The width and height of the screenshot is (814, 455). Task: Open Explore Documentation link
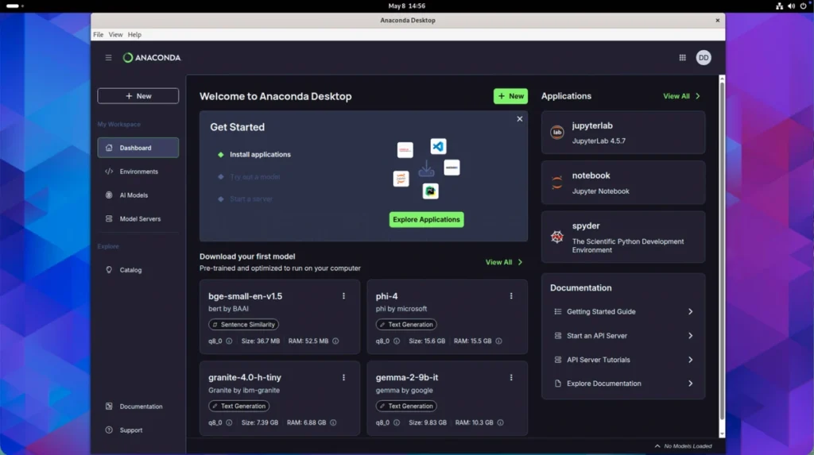pyautogui.click(x=623, y=384)
